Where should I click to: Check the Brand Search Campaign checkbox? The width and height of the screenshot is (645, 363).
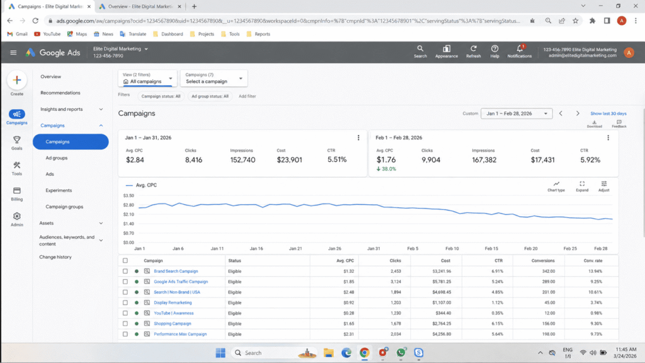[125, 271]
